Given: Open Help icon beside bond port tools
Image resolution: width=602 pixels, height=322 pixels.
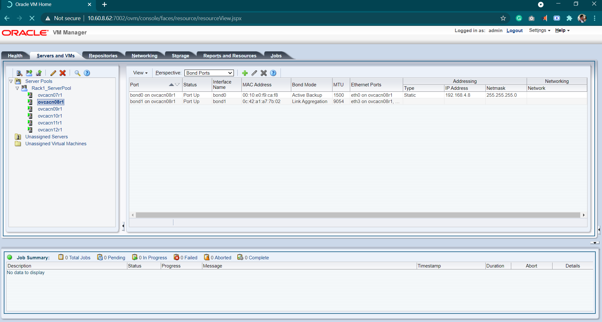Looking at the screenshot, I should pos(273,73).
